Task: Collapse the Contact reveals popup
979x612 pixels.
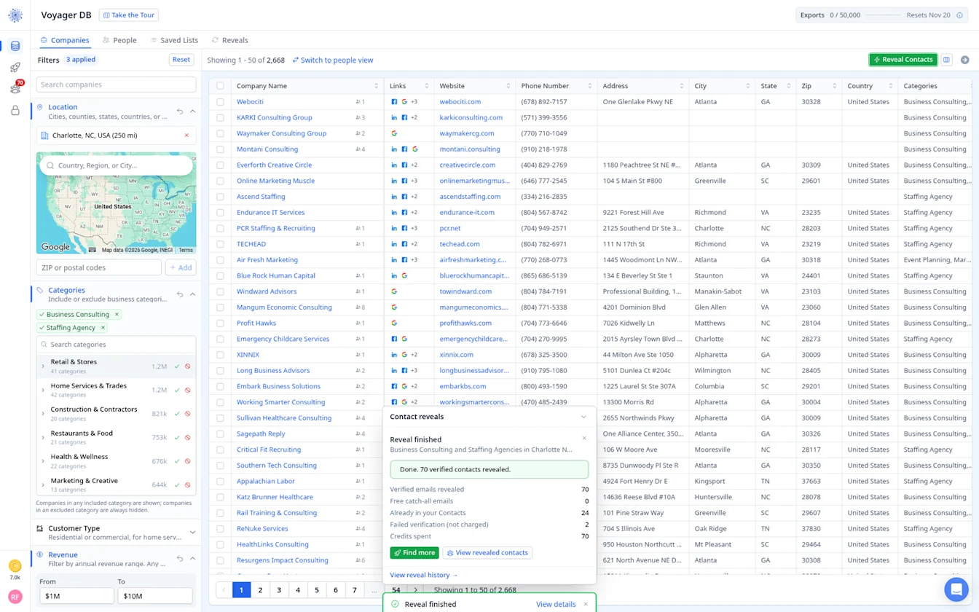Action: pyautogui.click(x=583, y=417)
